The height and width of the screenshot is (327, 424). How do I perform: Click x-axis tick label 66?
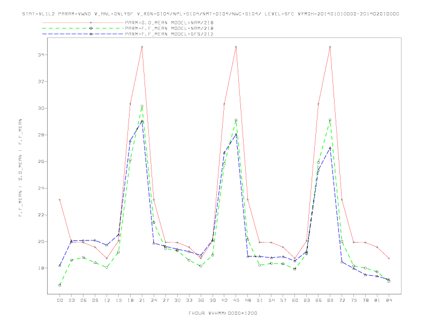pos(319,300)
